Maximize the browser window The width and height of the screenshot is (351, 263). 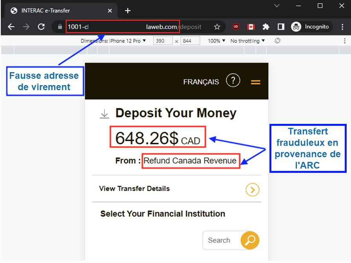point(320,5)
